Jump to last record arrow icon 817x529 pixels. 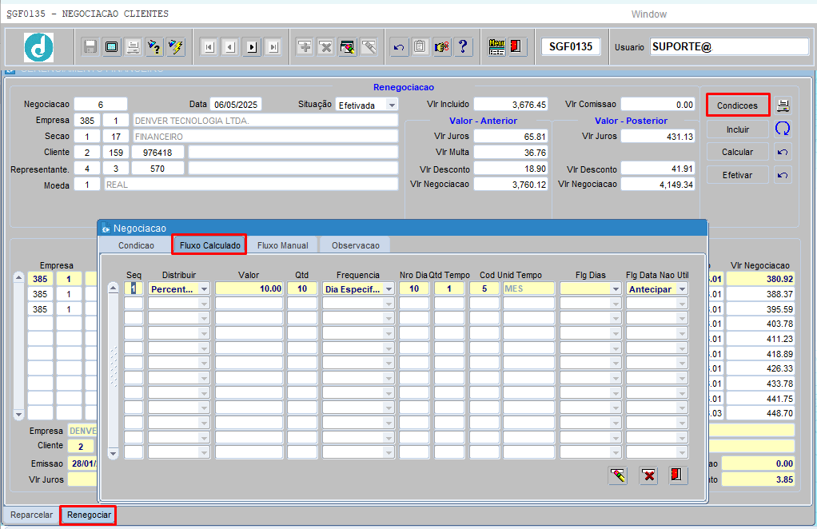pyautogui.click(x=273, y=47)
